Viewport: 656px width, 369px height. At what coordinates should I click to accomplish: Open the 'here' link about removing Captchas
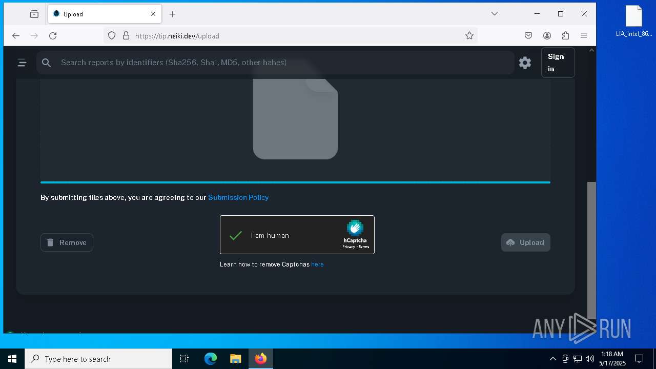(317, 264)
